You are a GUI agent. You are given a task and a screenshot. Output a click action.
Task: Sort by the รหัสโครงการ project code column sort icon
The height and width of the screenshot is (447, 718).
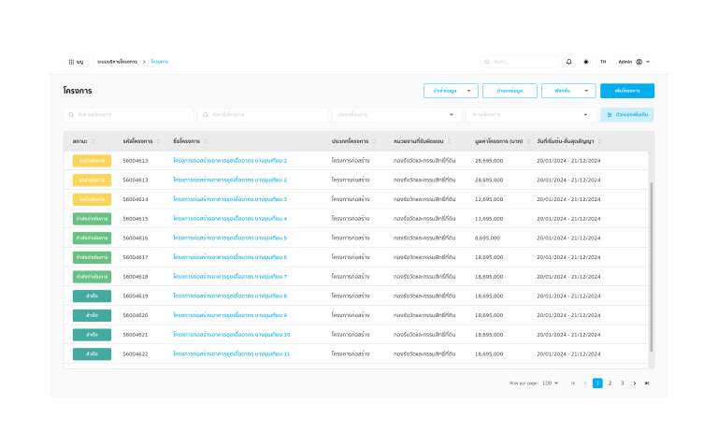coord(158,141)
